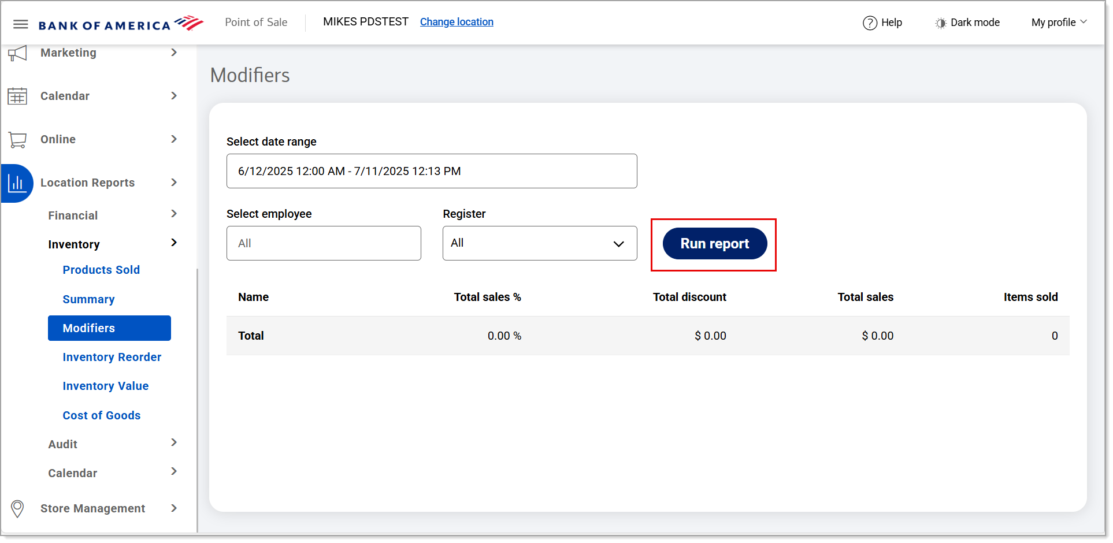
Task: Click the Run report button
Action: (715, 244)
